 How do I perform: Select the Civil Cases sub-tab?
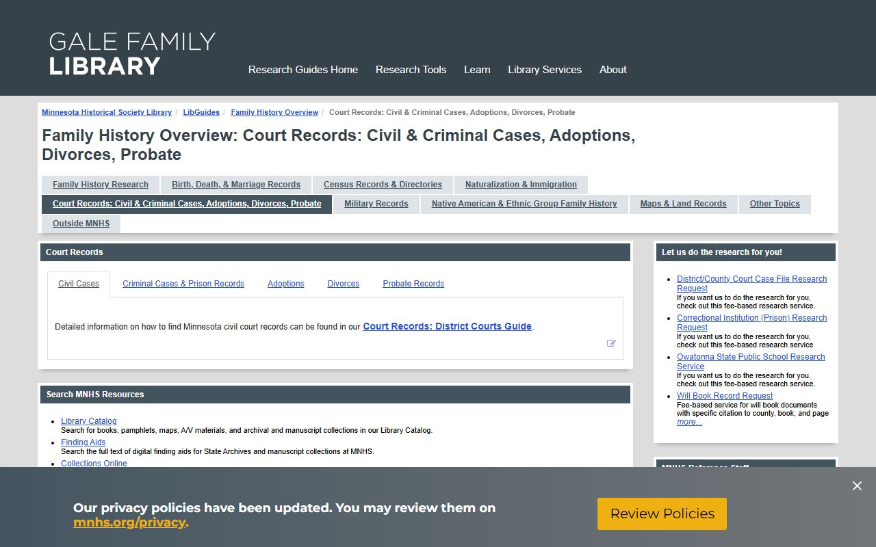[79, 284]
